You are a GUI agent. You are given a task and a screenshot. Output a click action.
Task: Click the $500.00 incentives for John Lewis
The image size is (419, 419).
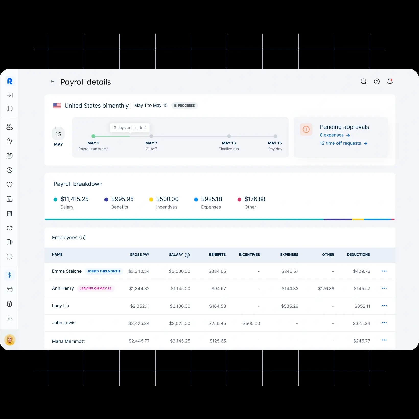tap(251, 323)
